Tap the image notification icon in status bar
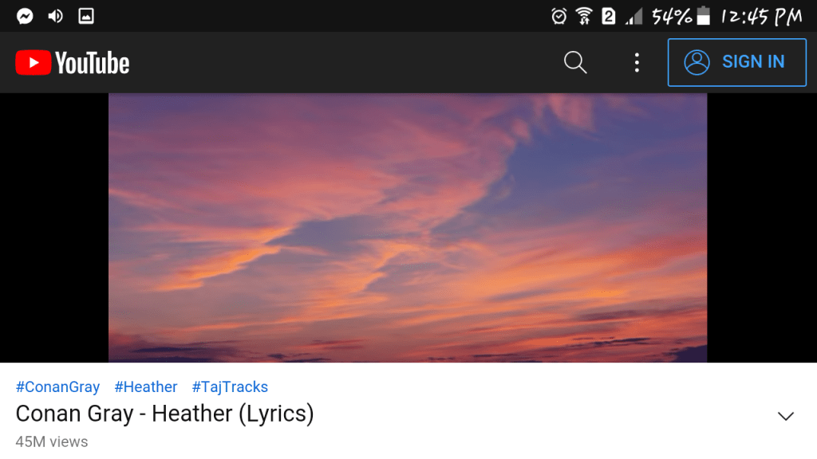The width and height of the screenshot is (817, 459). pos(85,16)
